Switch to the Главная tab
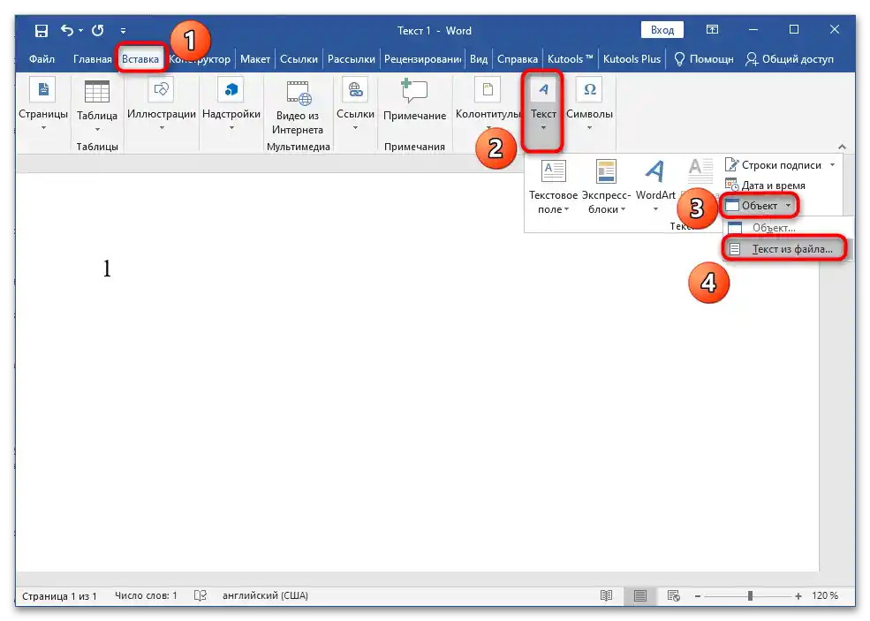Image resolution: width=870 pixels, height=621 pixels. coord(92,59)
